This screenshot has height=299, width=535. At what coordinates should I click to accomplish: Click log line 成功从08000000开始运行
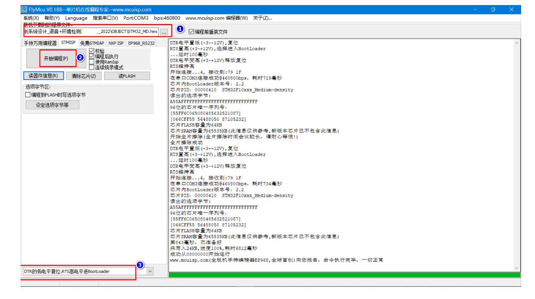point(200,254)
